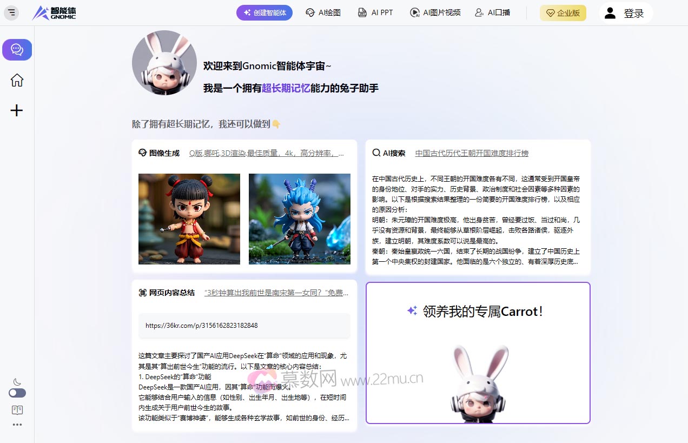Click the Nezha figurine image thumbnail
688x443 pixels.
189,219
